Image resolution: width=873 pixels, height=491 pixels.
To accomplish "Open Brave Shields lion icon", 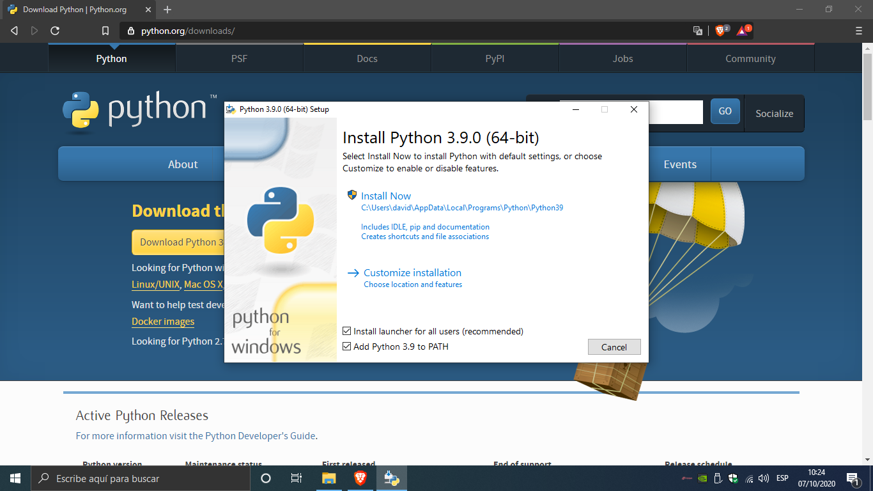I will 720,31.
